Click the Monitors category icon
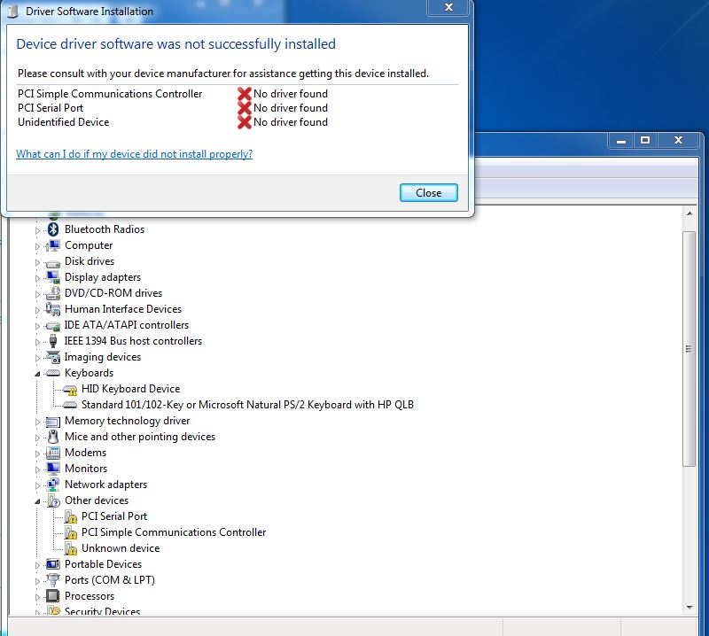 pyautogui.click(x=51, y=469)
